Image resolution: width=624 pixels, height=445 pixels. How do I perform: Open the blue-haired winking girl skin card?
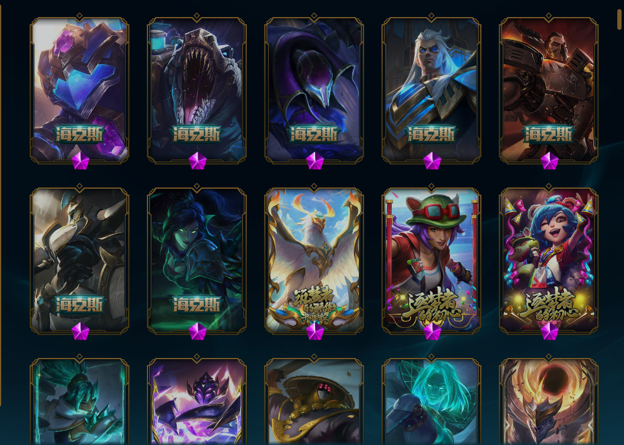[x=549, y=261]
